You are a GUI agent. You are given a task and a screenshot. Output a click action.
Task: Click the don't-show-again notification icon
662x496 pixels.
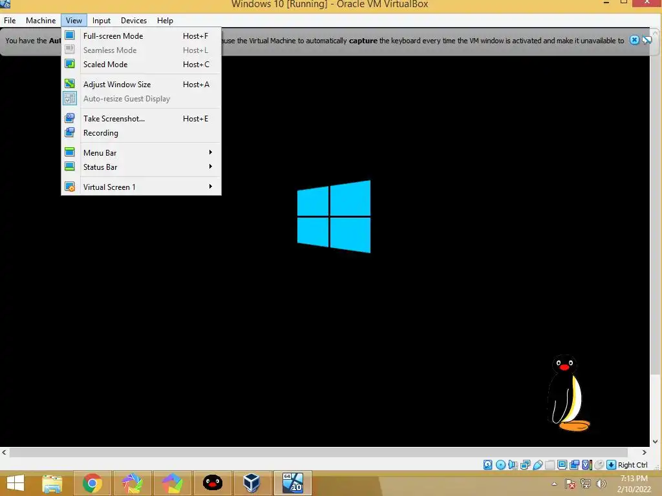646,40
